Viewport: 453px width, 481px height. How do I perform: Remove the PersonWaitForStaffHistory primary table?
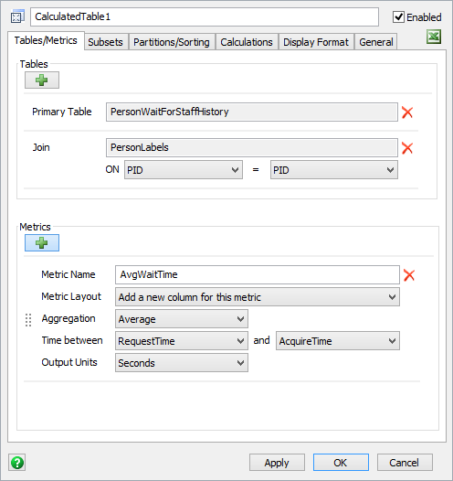pyautogui.click(x=407, y=112)
